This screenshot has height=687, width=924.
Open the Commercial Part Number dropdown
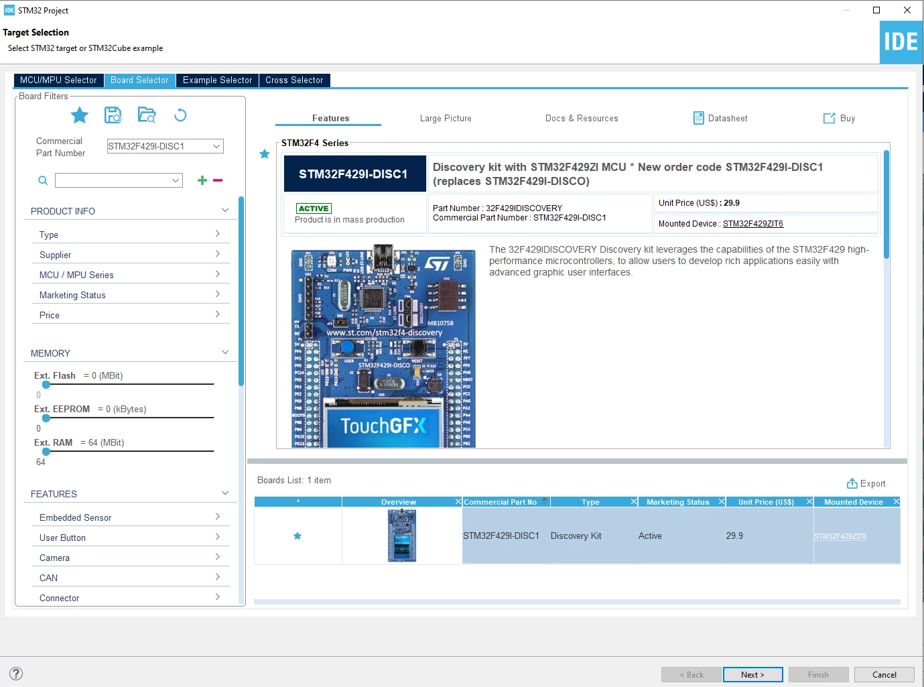(x=216, y=146)
